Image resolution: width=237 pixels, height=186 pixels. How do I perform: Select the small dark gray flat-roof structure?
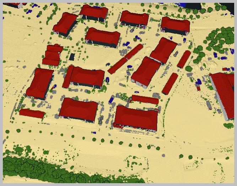pyautogui.click(x=72, y=57)
